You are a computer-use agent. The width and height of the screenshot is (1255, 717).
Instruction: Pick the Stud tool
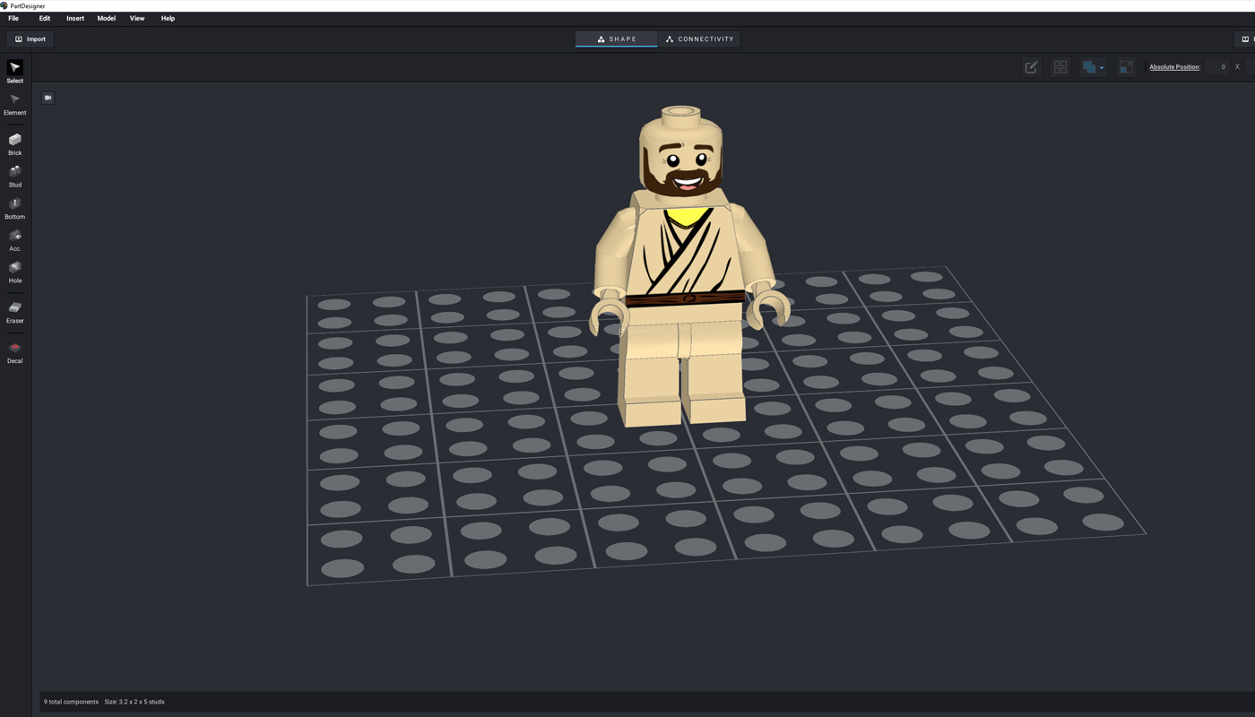15,175
